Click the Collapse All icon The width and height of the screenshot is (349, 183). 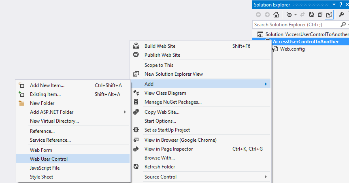click(320, 15)
